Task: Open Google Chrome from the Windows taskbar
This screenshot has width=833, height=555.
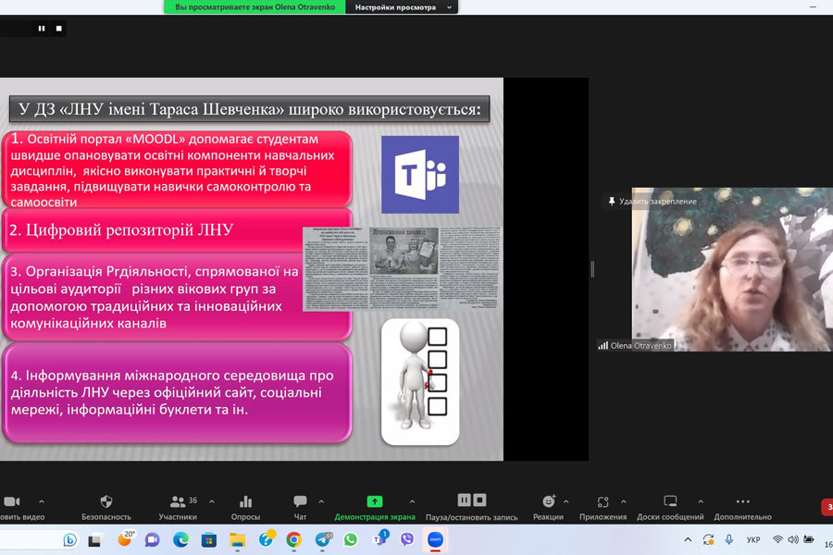Action: (293, 539)
